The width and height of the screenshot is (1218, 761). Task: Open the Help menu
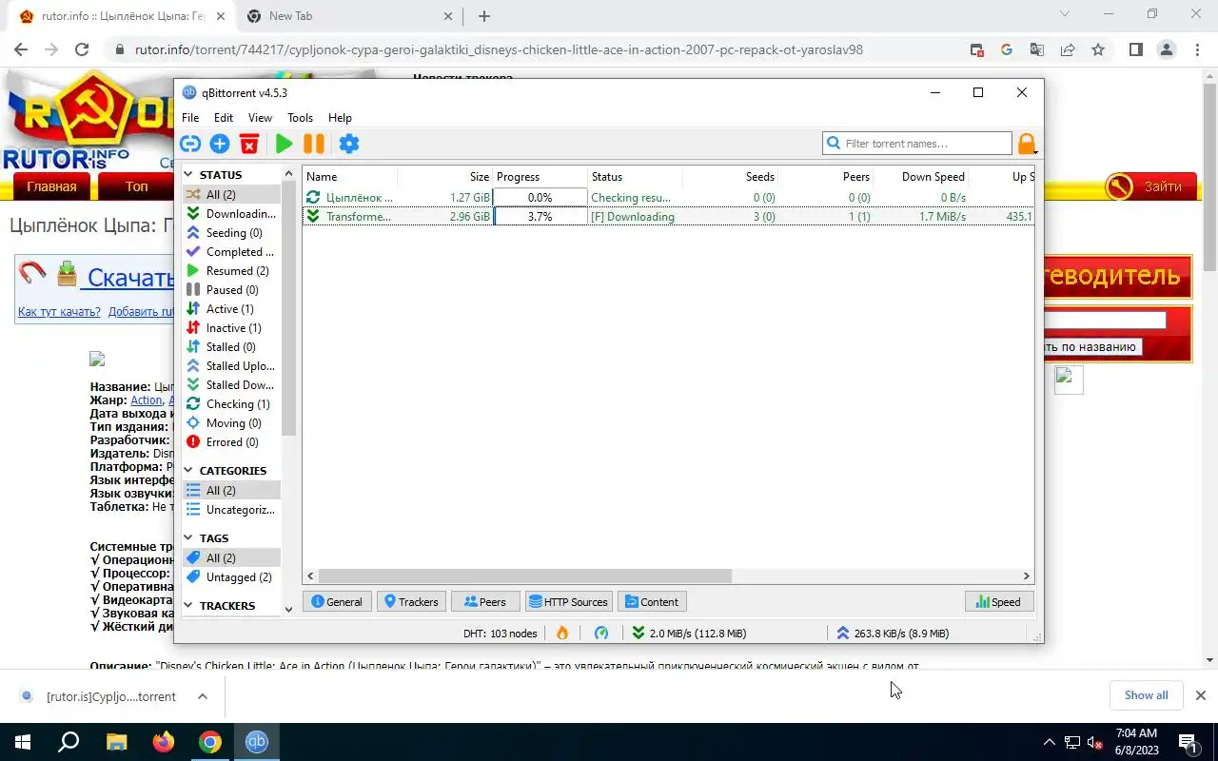coord(340,118)
